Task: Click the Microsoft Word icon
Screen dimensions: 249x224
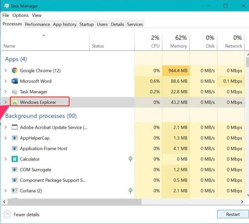Action: click(14, 81)
